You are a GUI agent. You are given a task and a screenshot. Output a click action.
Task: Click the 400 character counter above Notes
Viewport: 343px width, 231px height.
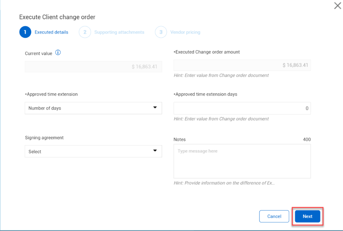307,139
